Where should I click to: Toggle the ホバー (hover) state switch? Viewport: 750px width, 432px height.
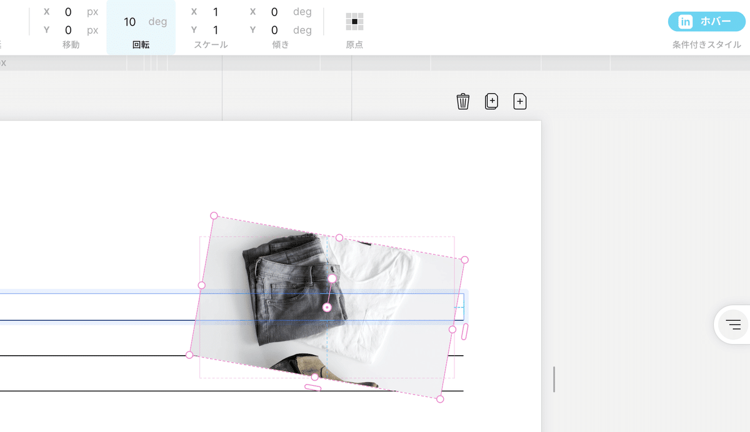(706, 21)
